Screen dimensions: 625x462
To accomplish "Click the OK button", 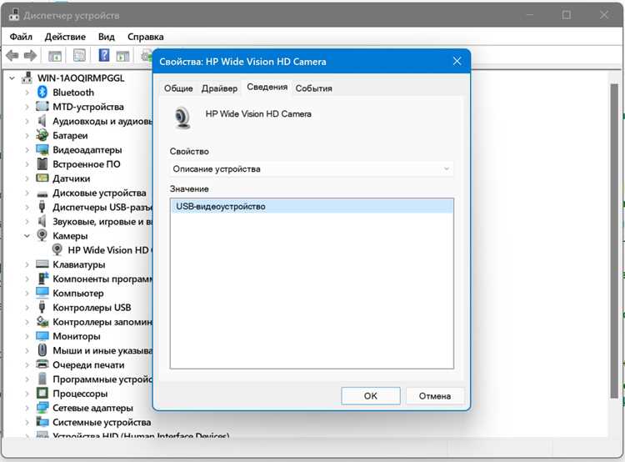I will [371, 396].
